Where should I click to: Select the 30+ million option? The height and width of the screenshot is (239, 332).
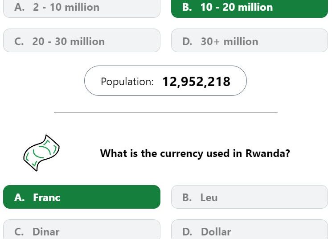click(250, 41)
